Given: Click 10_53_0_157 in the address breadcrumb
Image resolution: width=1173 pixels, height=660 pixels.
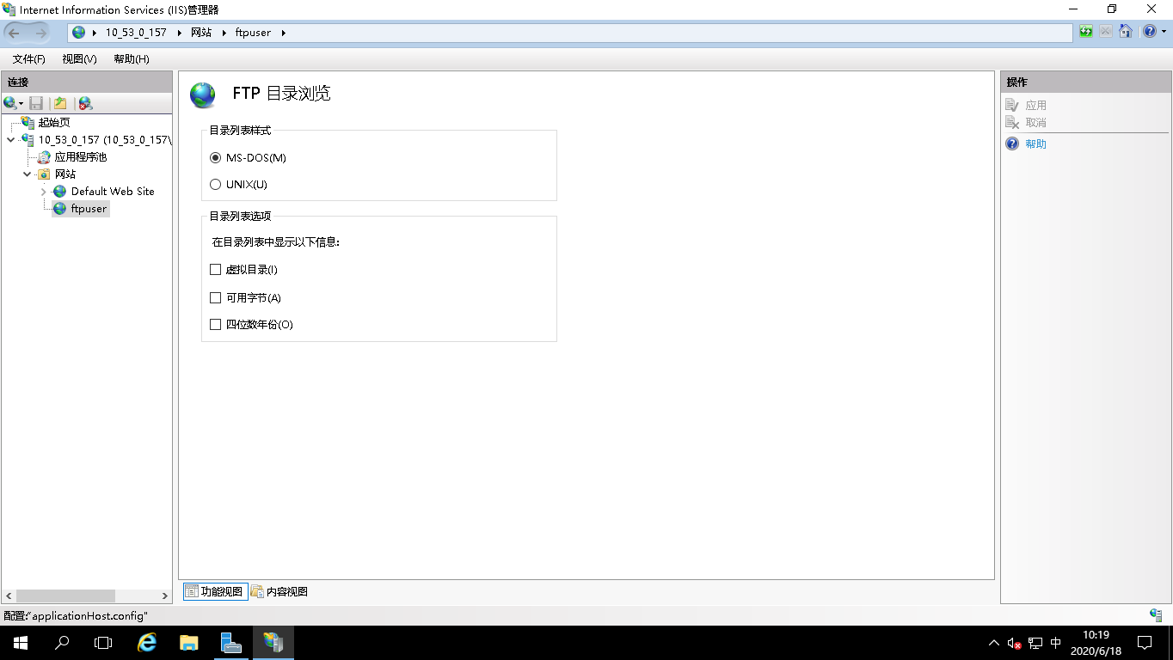Looking at the screenshot, I should (x=136, y=33).
